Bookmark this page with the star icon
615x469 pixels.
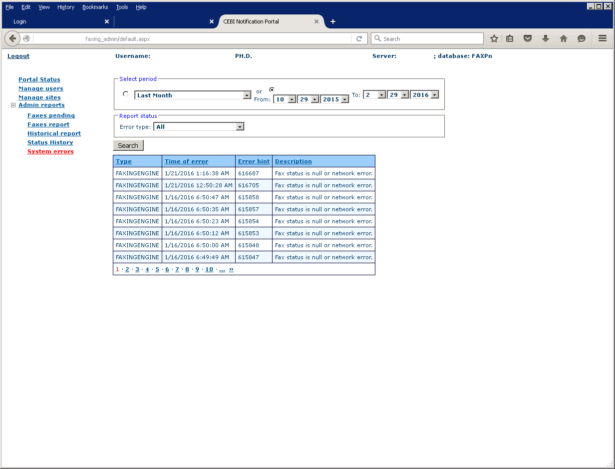494,38
